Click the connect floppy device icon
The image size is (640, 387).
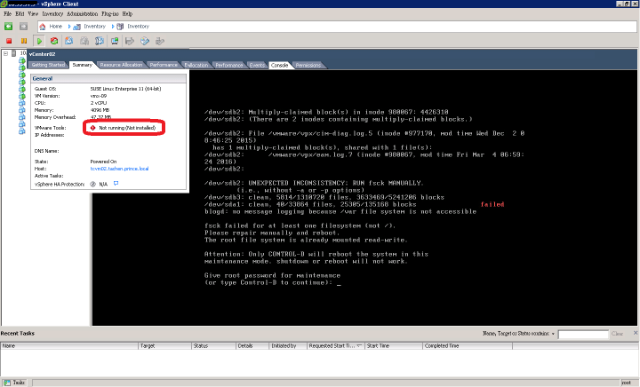click(x=130, y=41)
